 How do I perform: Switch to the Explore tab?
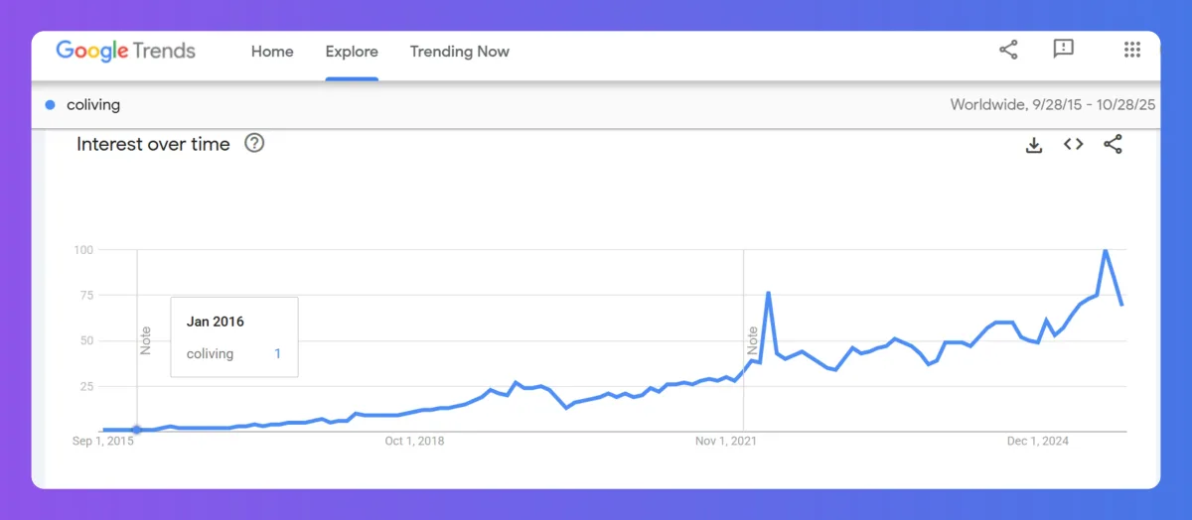click(x=352, y=52)
